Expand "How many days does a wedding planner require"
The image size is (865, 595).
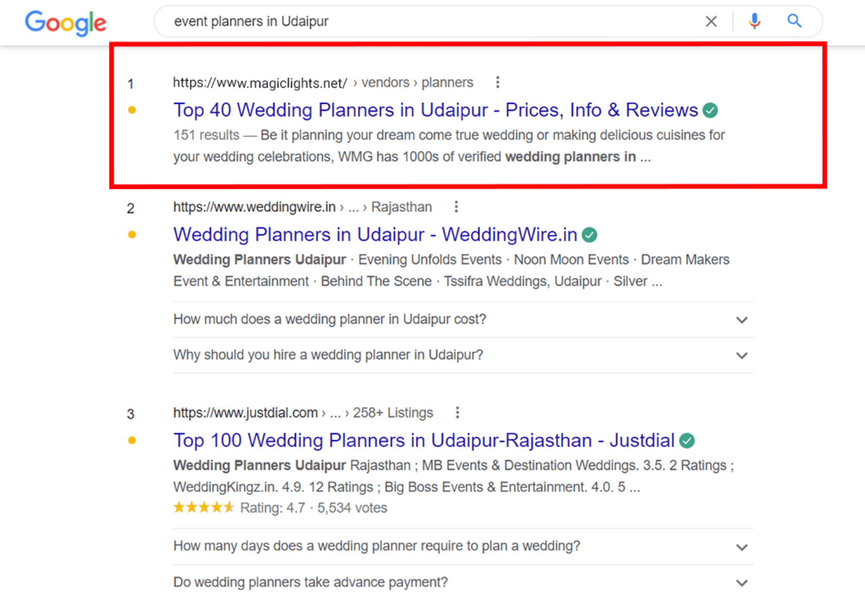coord(742,547)
